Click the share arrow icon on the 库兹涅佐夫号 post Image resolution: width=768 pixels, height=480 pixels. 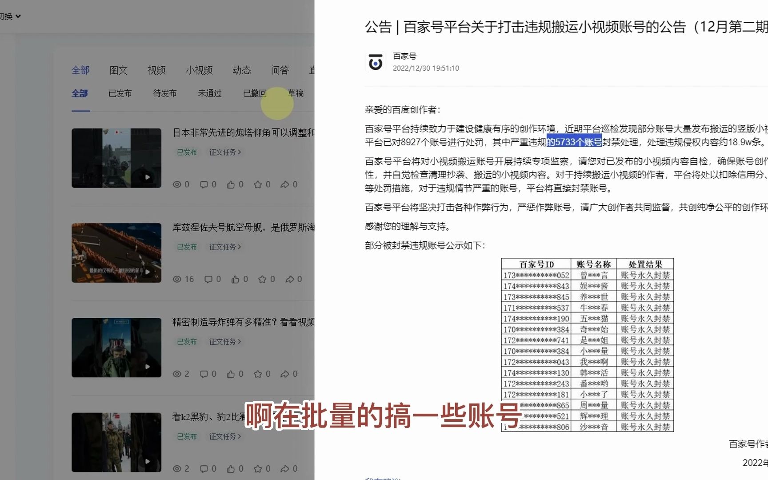point(290,279)
